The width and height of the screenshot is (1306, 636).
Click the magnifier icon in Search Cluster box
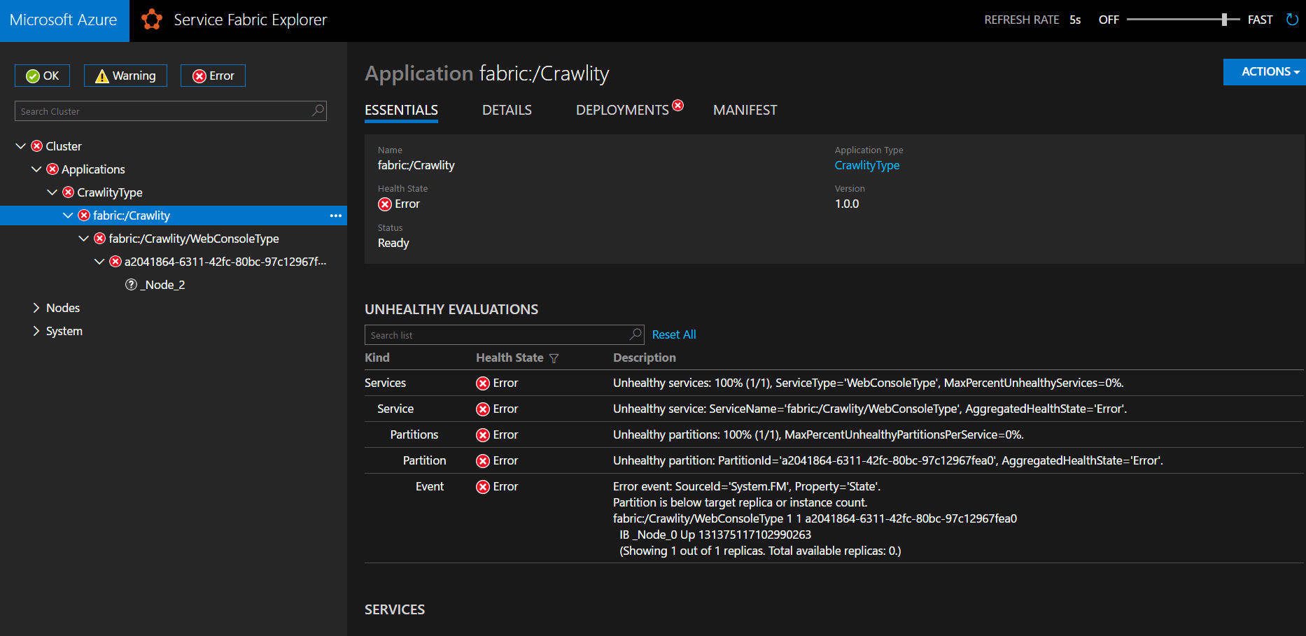pyautogui.click(x=317, y=111)
